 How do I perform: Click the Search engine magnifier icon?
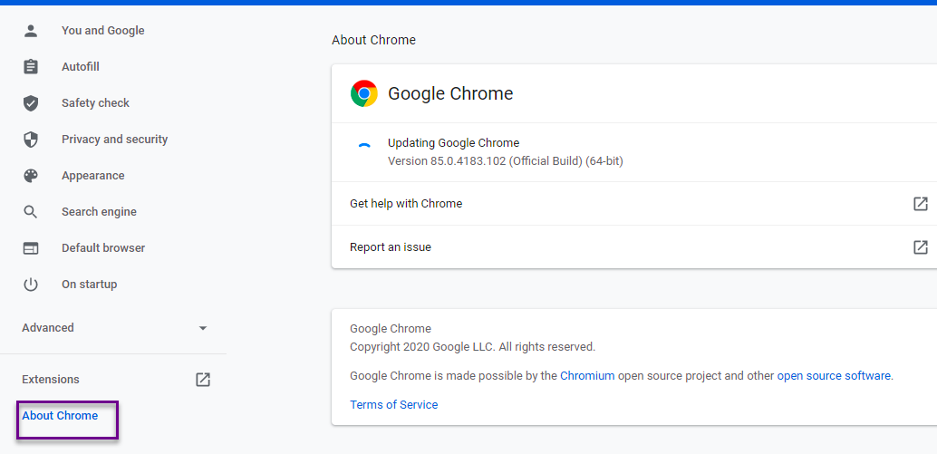[x=31, y=212]
